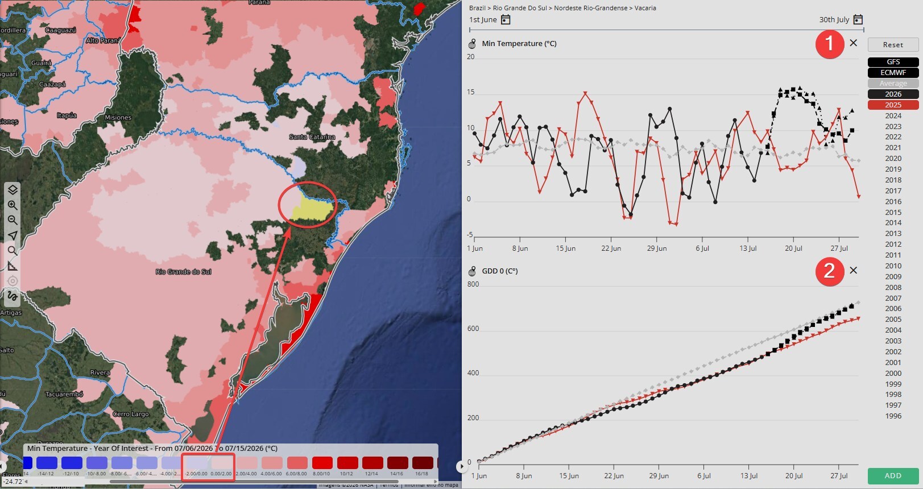Click Rio Grande Do Sul breadcrumb

519,8
